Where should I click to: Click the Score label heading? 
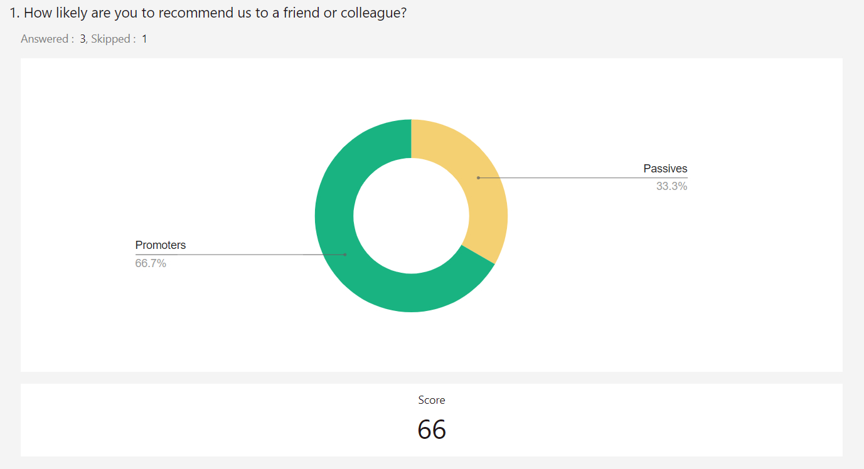pos(432,400)
